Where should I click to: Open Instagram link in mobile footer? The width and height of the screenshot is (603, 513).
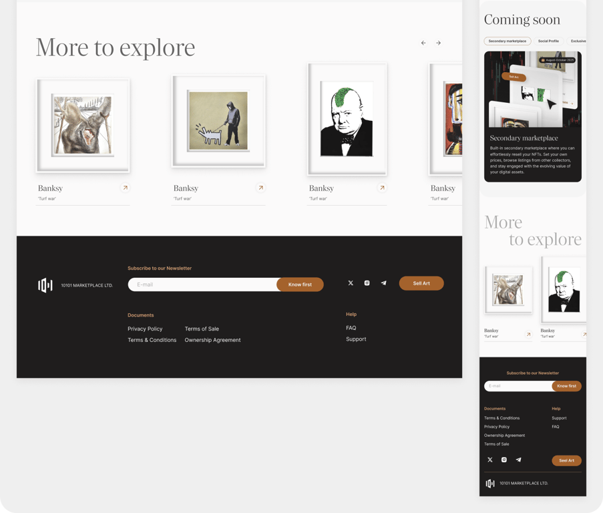tap(504, 460)
